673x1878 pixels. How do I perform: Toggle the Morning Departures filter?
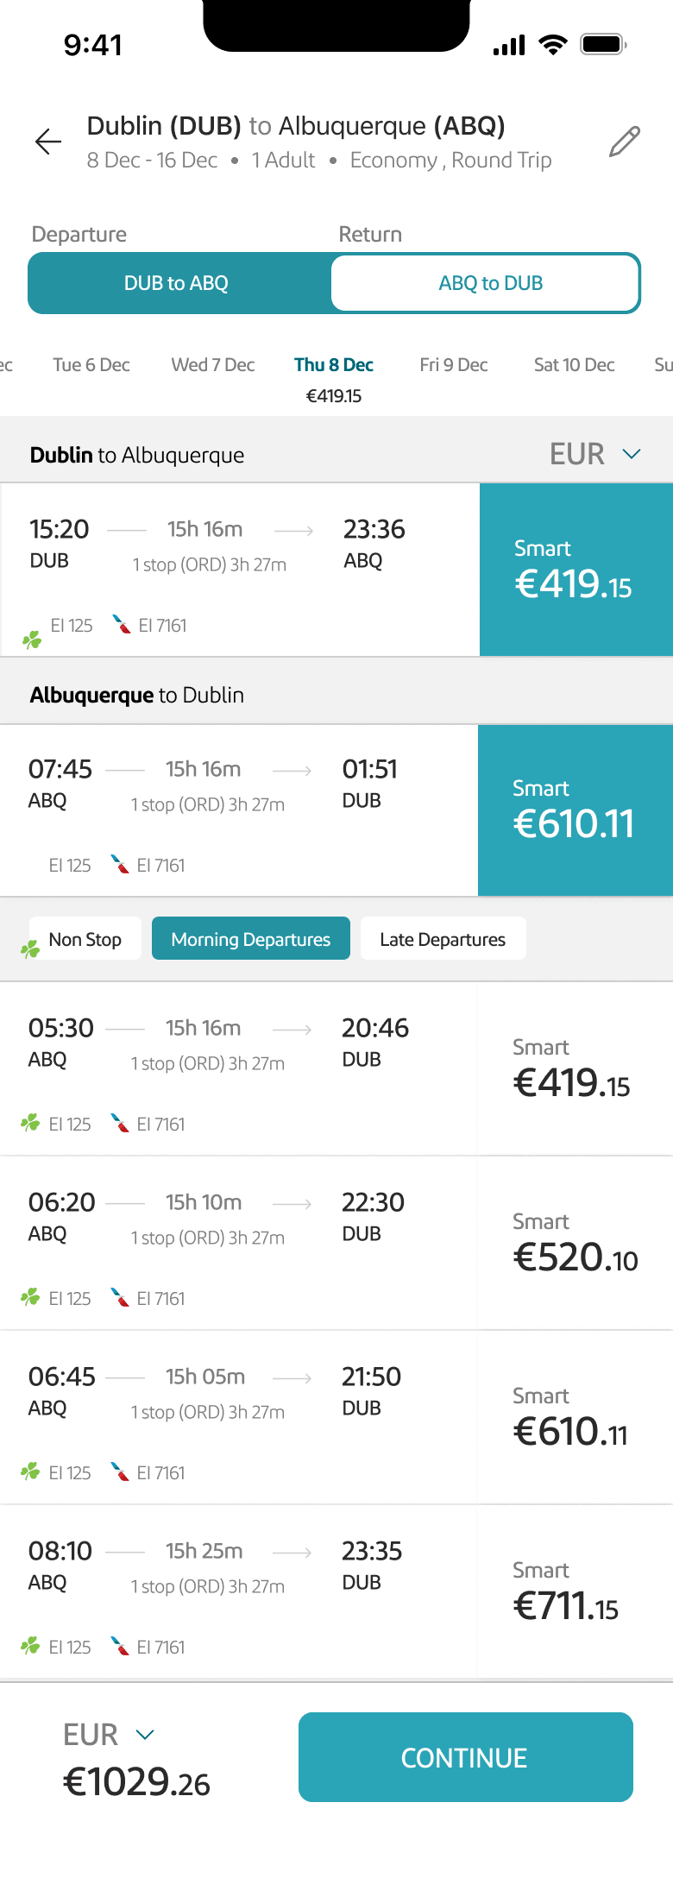[x=251, y=938]
